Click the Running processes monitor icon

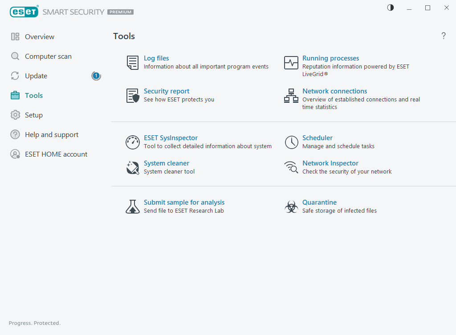click(291, 63)
